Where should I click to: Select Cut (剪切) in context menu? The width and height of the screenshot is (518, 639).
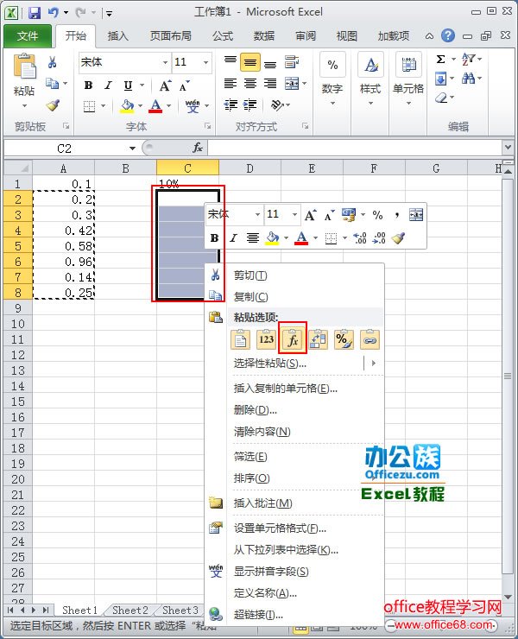294,275
